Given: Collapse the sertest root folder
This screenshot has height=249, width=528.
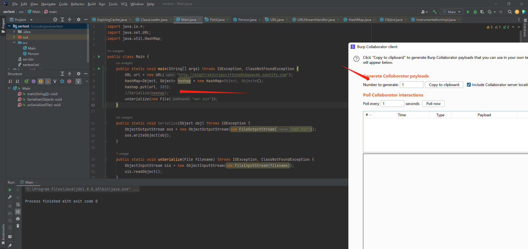Looking at the screenshot, I should [x=9, y=26].
